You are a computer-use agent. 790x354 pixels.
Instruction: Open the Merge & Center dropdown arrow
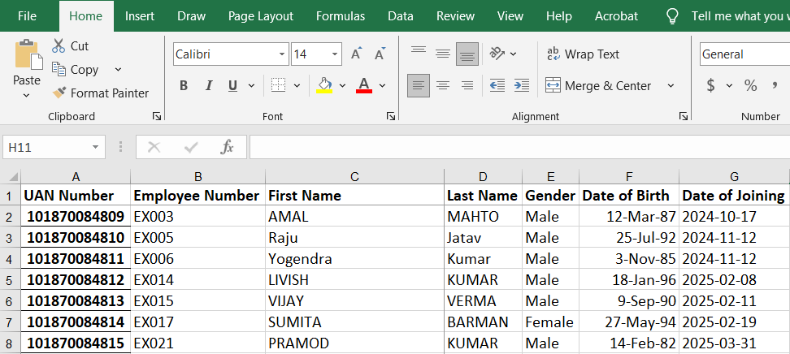[671, 85]
